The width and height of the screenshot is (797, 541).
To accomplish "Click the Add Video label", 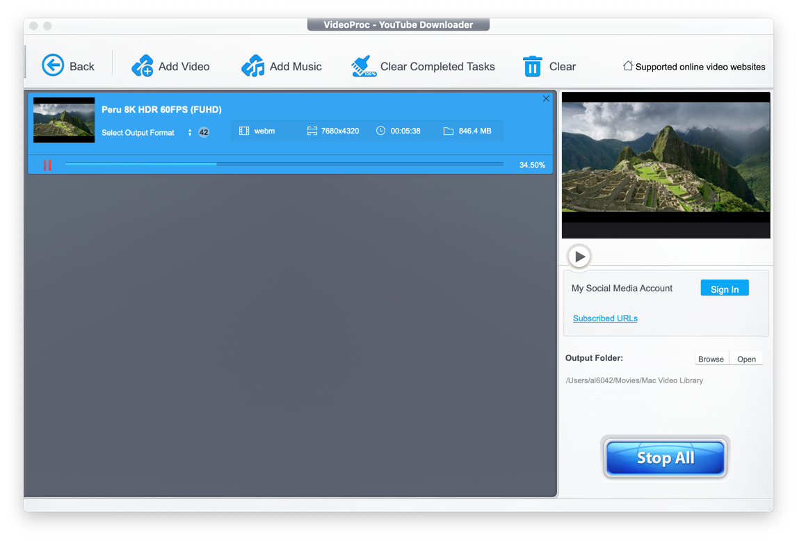I will pos(184,67).
